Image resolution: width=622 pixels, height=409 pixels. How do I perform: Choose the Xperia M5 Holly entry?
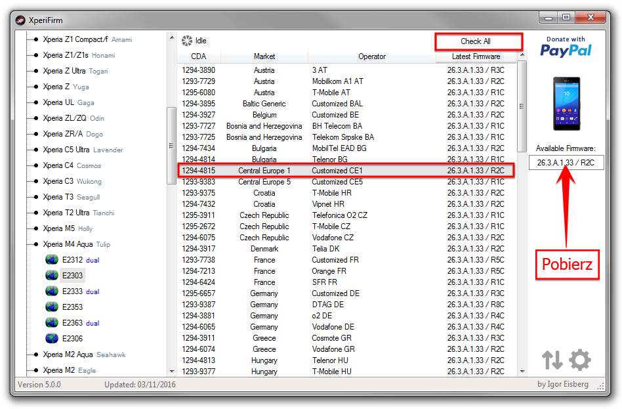click(x=68, y=228)
